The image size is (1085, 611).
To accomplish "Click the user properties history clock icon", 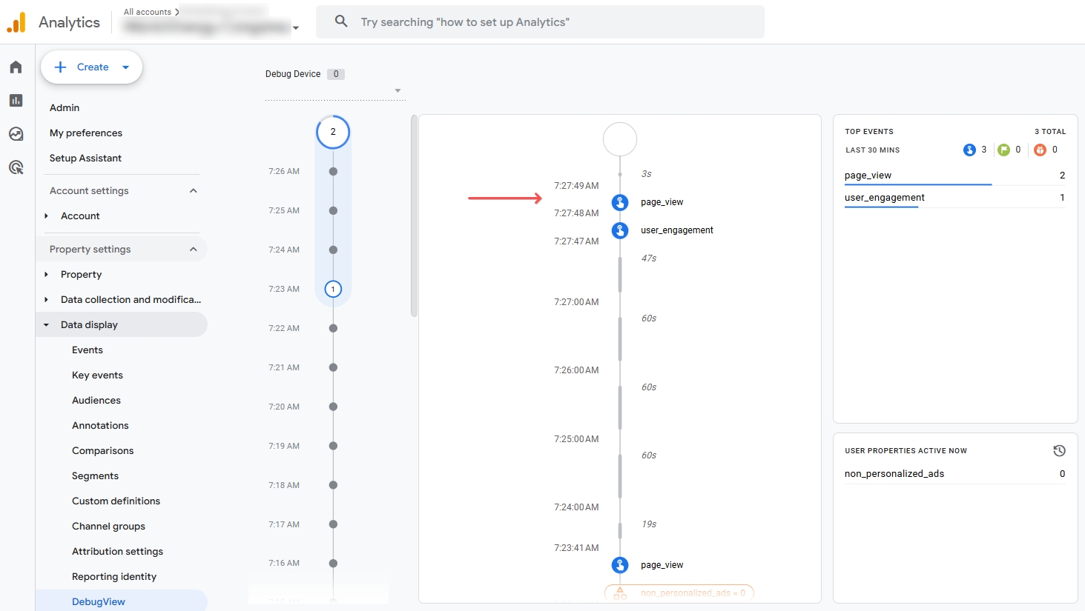I will [1059, 450].
